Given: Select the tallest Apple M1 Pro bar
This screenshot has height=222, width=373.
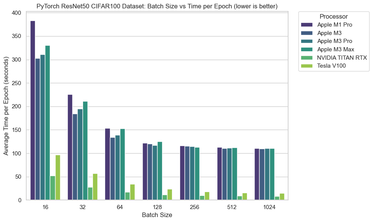Looking at the screenshot, I should coord(32,110).
